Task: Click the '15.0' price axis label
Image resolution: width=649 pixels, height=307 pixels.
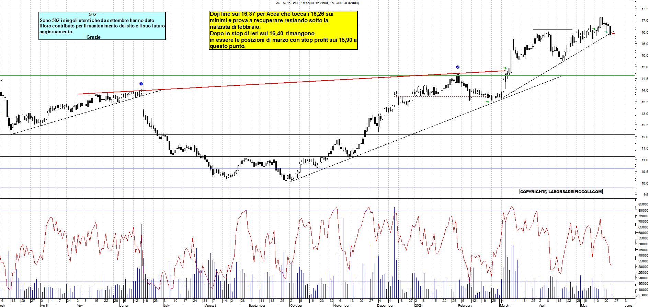Action: point(645,67)
